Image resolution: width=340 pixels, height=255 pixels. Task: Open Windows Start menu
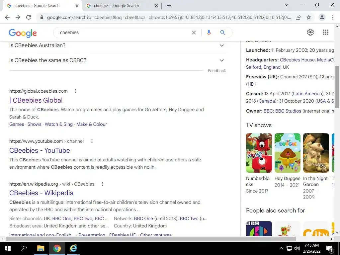pos(8,248)
